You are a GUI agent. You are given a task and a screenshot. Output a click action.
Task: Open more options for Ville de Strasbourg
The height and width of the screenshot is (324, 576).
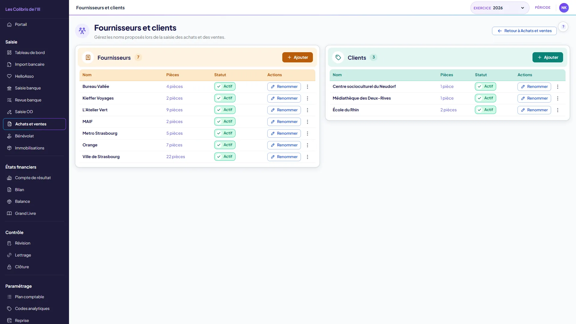pyautogui.click(x=307, y=157)
